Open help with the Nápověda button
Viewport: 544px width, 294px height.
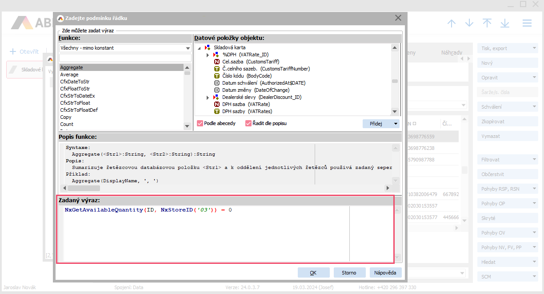385,273
